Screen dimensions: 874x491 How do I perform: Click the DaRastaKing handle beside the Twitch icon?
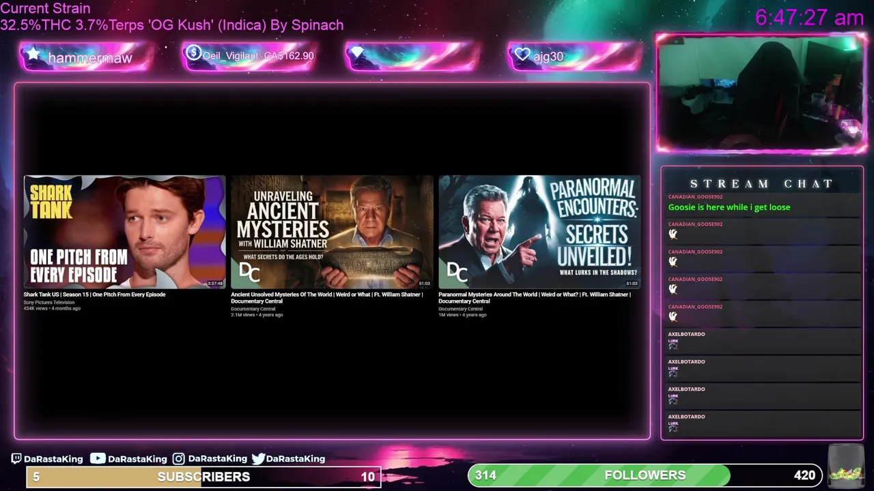click(x=53, y=459)
